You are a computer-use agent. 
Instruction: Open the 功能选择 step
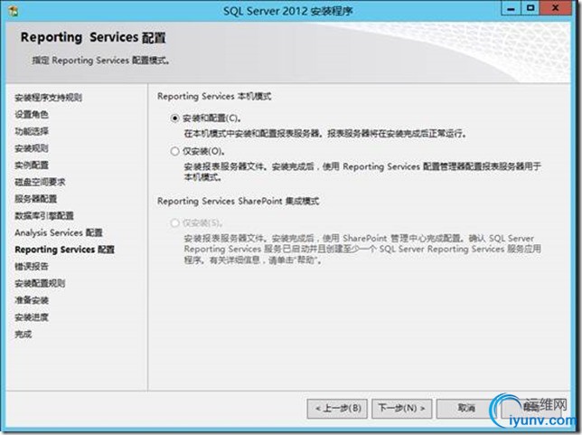[x=32, y=131]
